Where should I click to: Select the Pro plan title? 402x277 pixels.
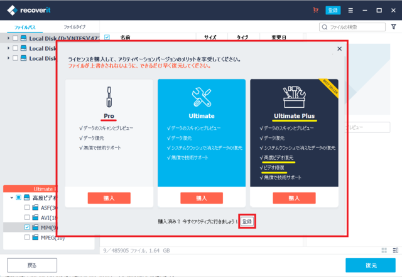pyautogui.click(x=109, y=116)
